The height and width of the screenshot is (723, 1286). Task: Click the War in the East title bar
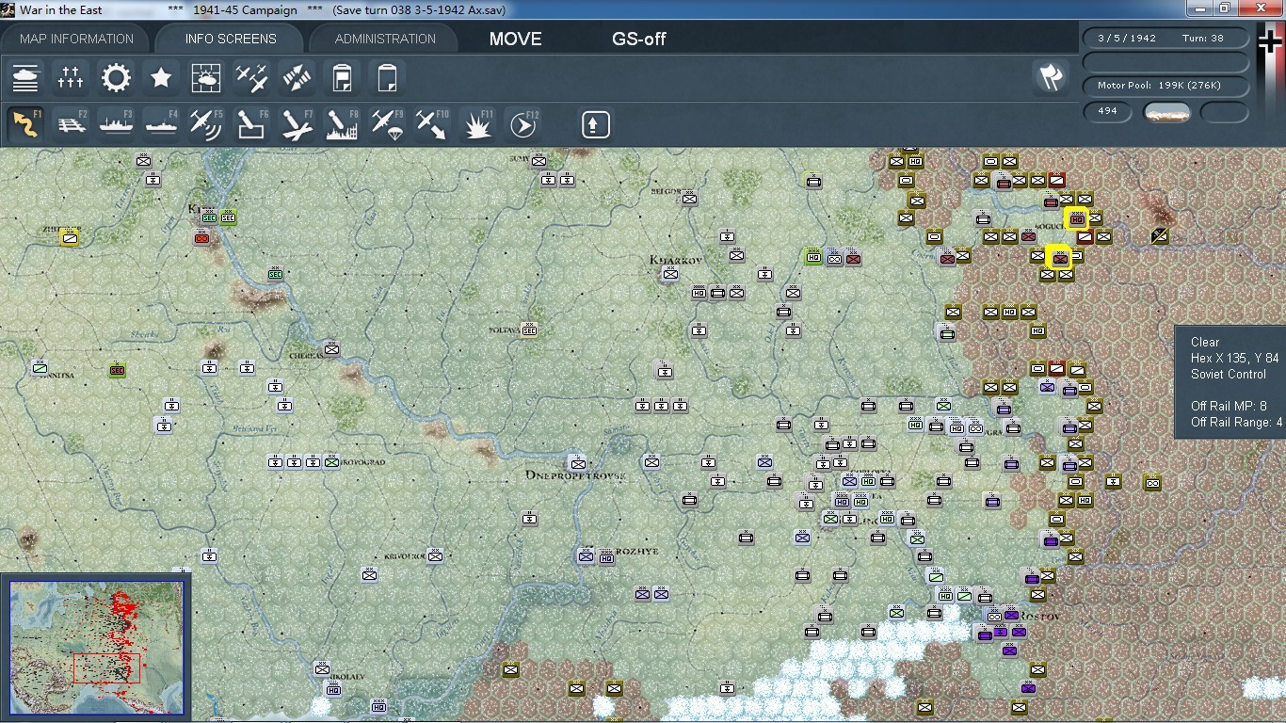(x=643, y=9)
